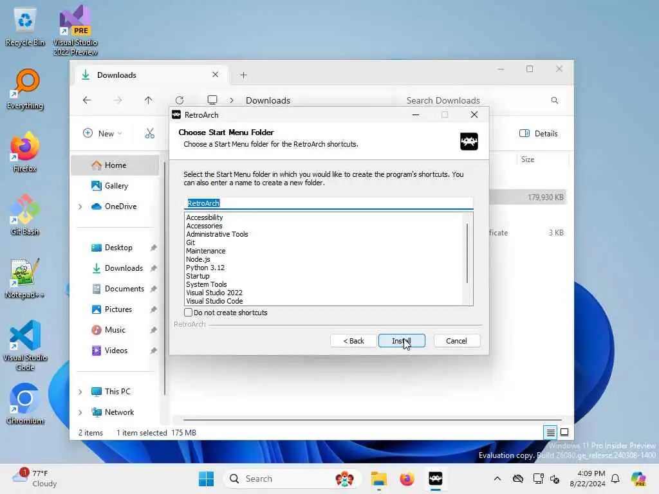Click the Explorer Up arrow

(149, 100)
